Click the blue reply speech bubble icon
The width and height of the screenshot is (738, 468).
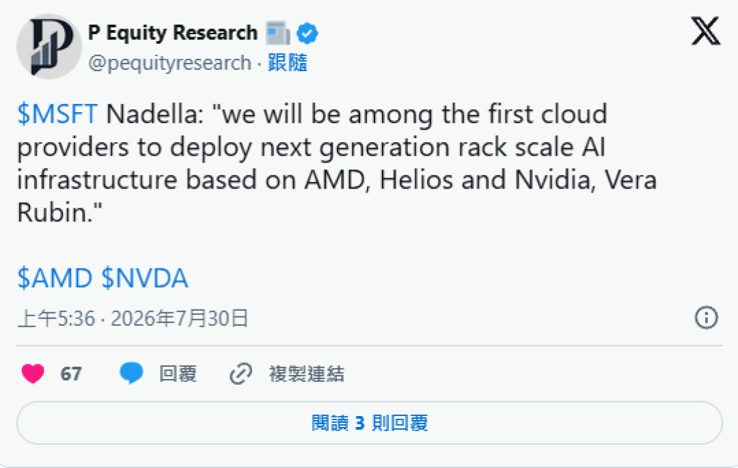click(131, 373)
